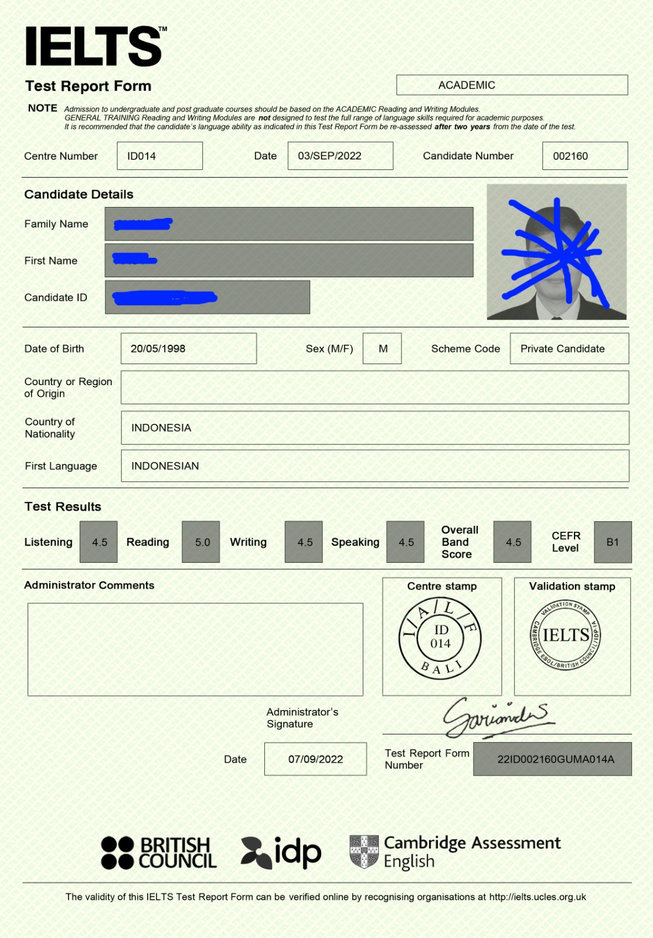Click the Sex (M/F) box showing M

pos(382,348)
